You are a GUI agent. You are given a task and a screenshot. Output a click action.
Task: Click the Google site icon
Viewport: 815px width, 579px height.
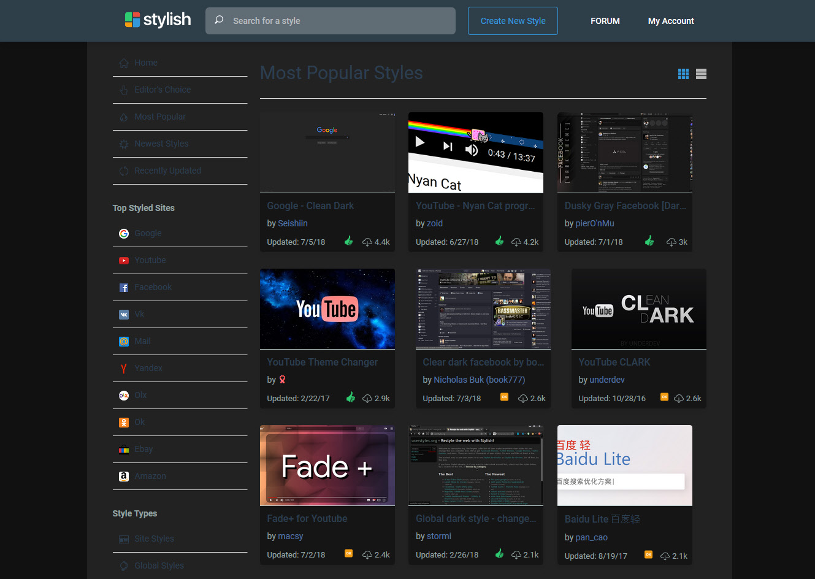(124, 233)
